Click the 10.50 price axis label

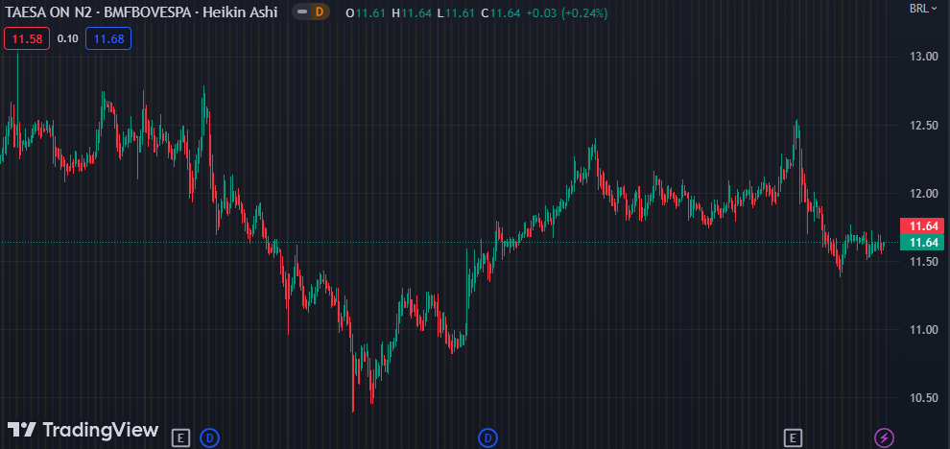924,397
